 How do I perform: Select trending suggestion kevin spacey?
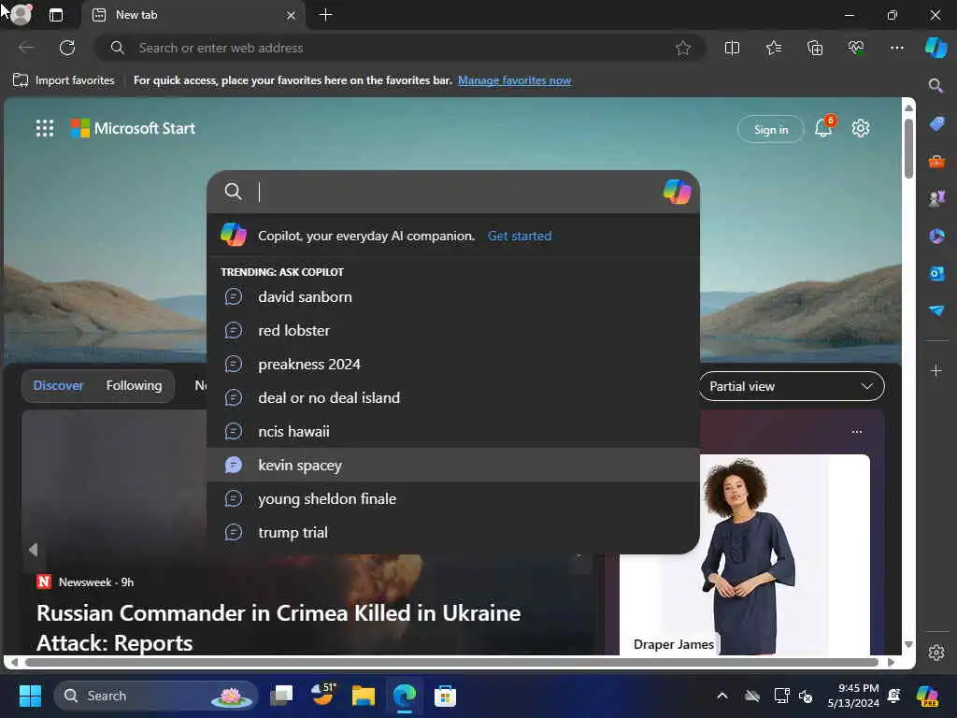tap(453, 465)
